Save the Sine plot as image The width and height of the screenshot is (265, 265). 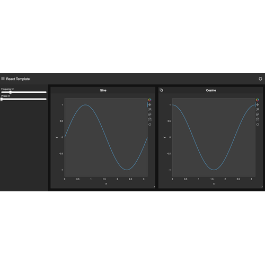tap(150, 119)
